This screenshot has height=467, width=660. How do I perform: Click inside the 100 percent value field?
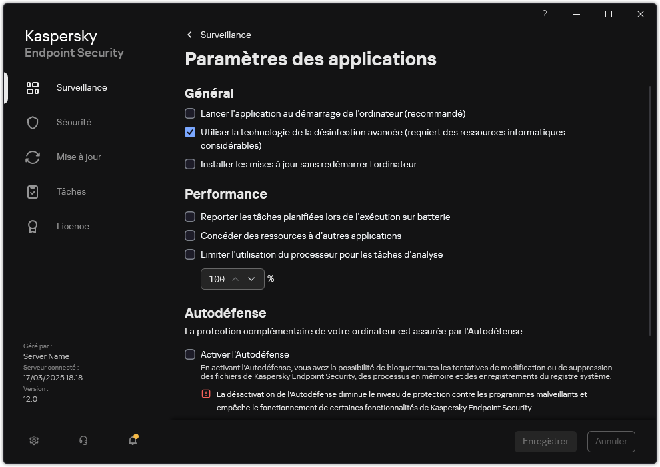click(x=217, y=279)
